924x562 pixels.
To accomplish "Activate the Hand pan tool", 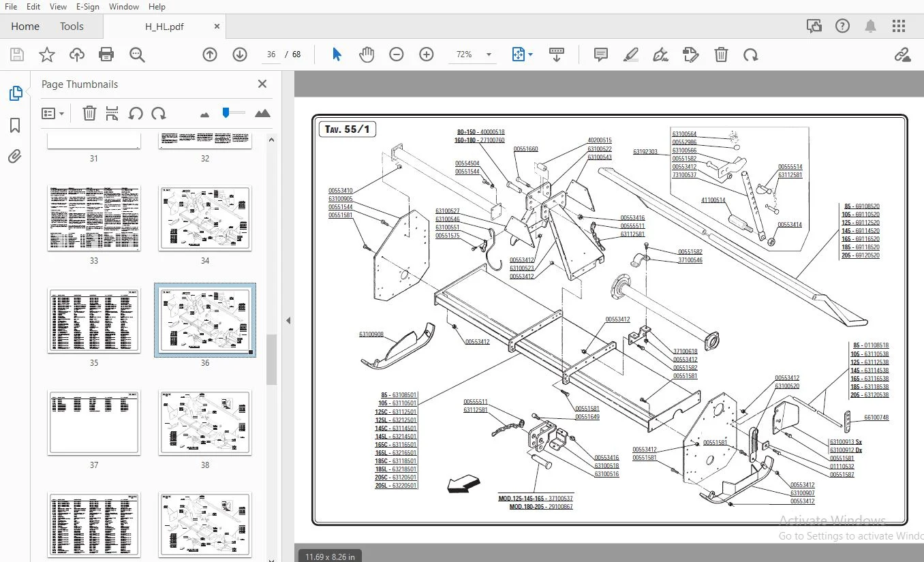I will tap(367, 54).
